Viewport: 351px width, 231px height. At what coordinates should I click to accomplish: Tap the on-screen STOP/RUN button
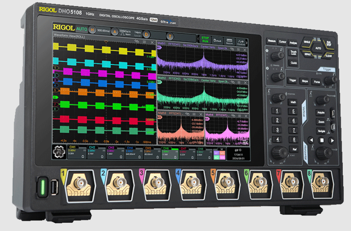click(205, 39)
